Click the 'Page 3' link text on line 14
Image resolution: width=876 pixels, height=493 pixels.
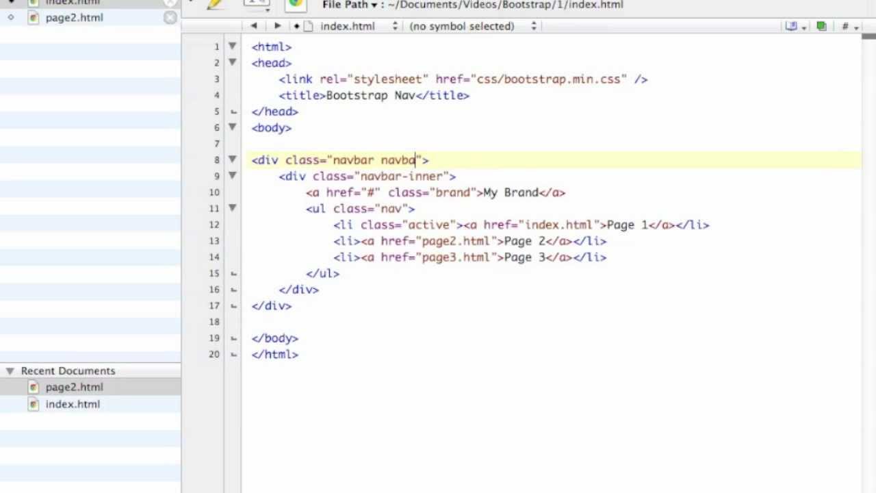[x=525, y=257]
